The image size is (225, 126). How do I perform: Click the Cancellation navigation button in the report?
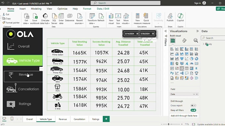(23, 88)
